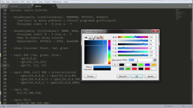
Task: Click the value (V) slider bar
Action: pyautogui.click(x=133, y=44)
